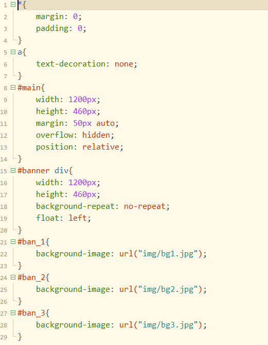The height and width of the screenshot is (345, 268).
Task: Click the 'a' selector on line 5
Action: (20, 53)
